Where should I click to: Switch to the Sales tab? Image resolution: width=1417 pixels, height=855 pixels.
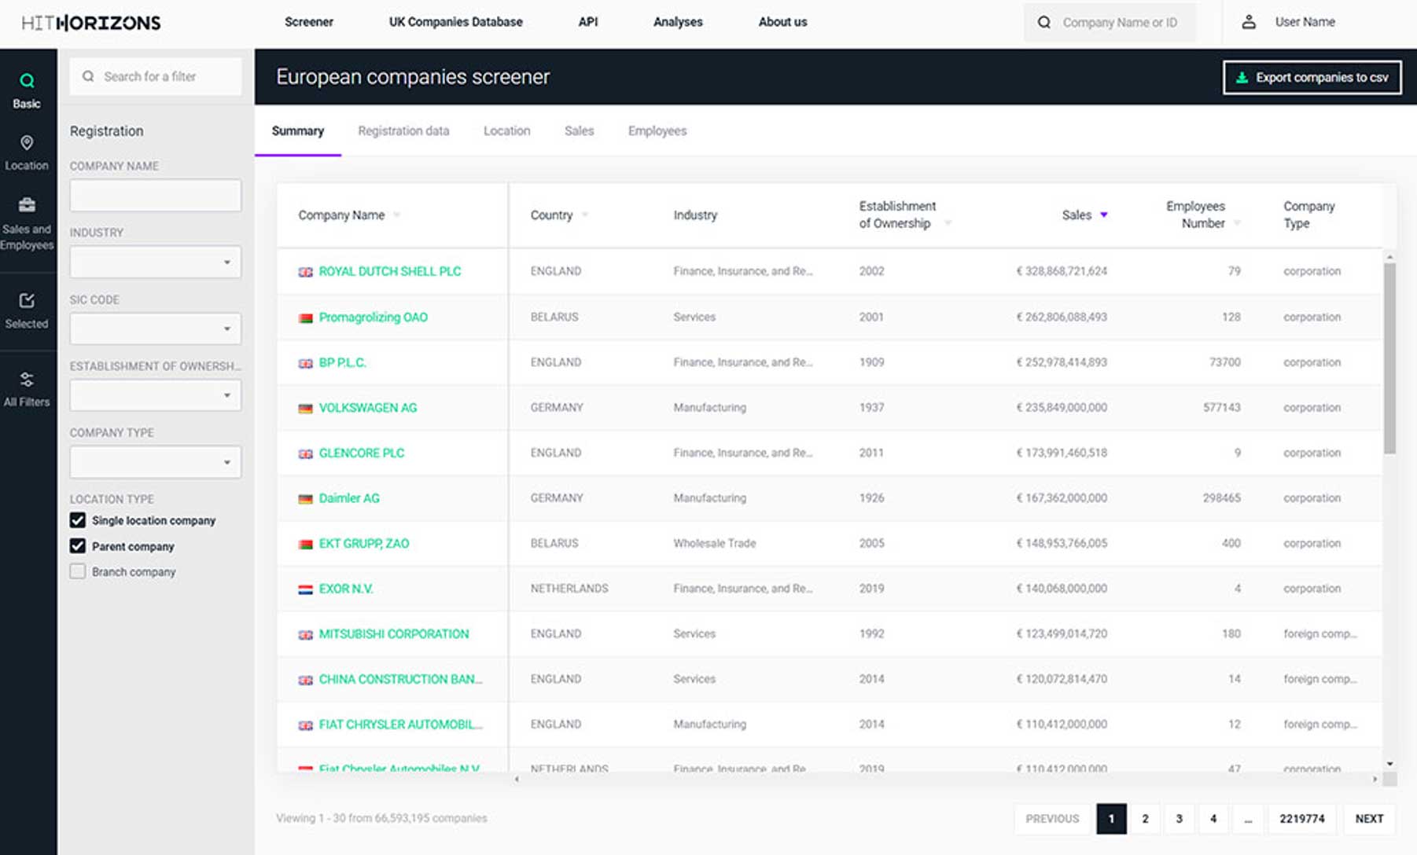(579, 130)
